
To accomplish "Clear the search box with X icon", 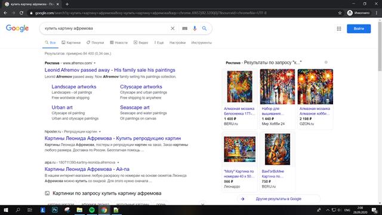I will click(x=172, y=29).
